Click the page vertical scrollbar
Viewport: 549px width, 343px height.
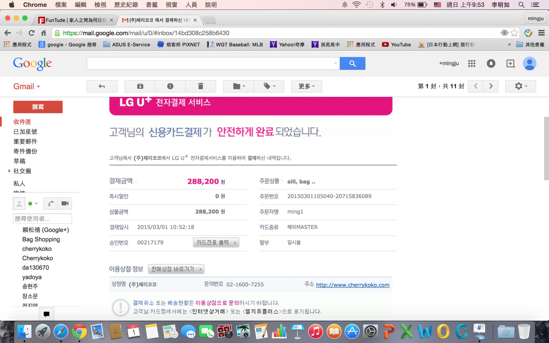[x=546, y=149]
